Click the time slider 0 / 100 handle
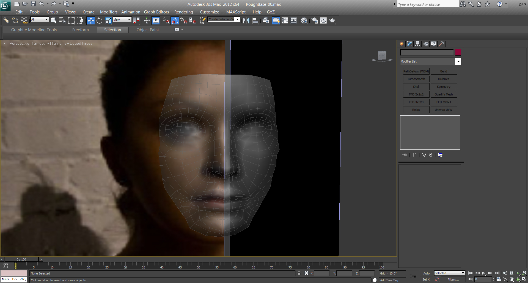This screenshot has width=528, height=283. [x=21, y=259]
